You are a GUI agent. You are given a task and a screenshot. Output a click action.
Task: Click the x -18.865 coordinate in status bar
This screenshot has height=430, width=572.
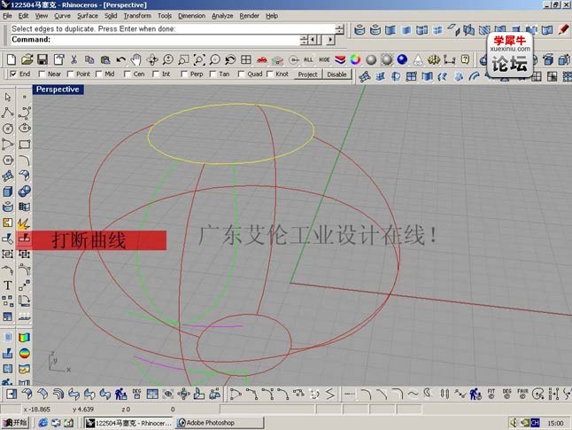37,410
